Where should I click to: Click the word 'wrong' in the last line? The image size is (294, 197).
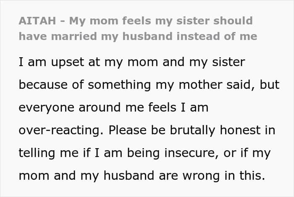coord(201,176)
